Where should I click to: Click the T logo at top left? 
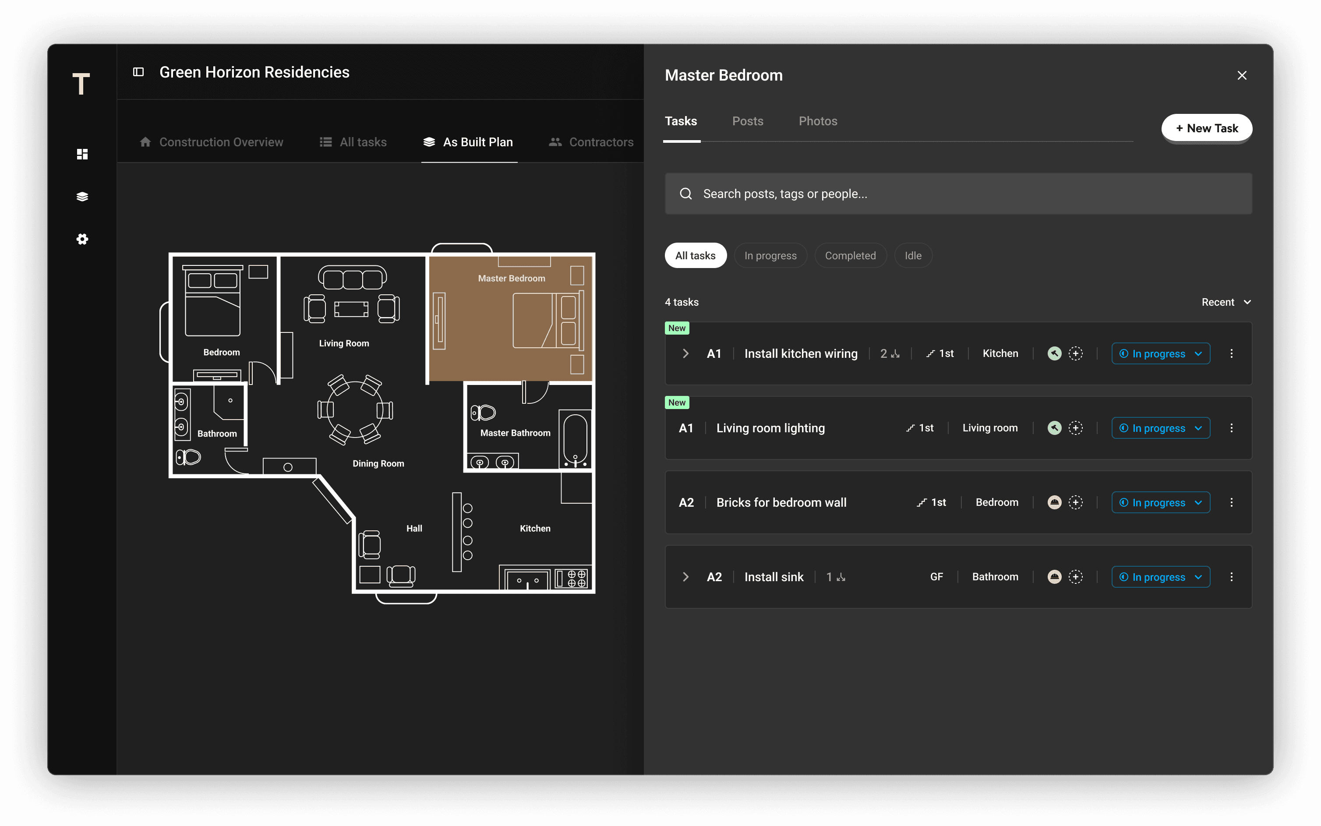coord(82,84)
